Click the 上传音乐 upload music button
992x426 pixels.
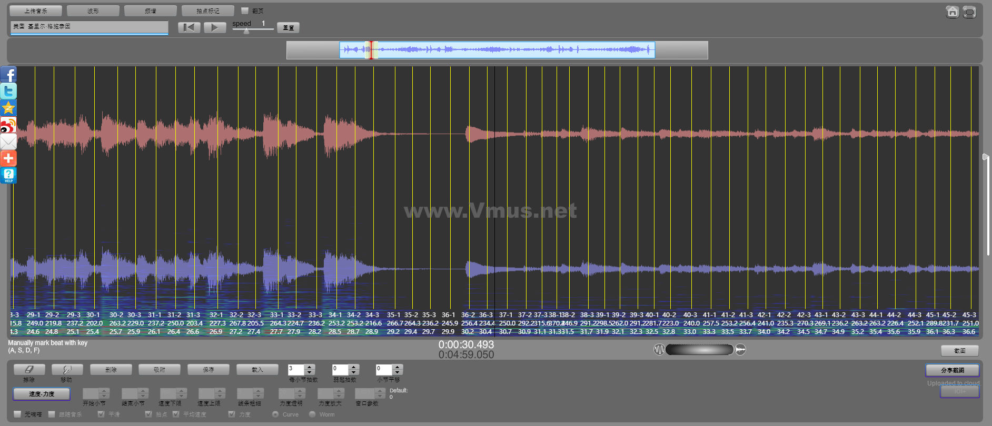pyautogui.click(x=36, y=11)
